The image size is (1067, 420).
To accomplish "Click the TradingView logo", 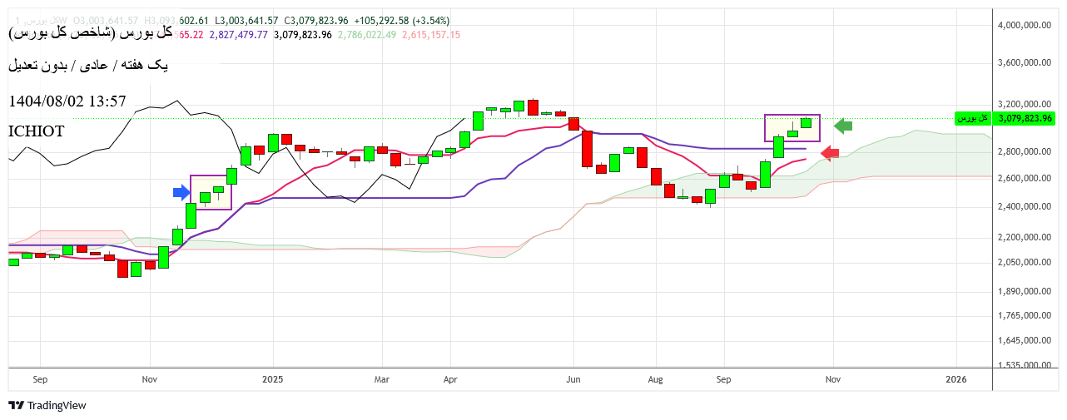I will tap(47, 405).
